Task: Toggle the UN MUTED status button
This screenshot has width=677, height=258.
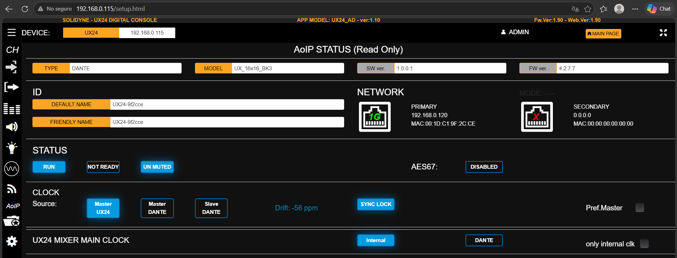Action: [157, 167]
